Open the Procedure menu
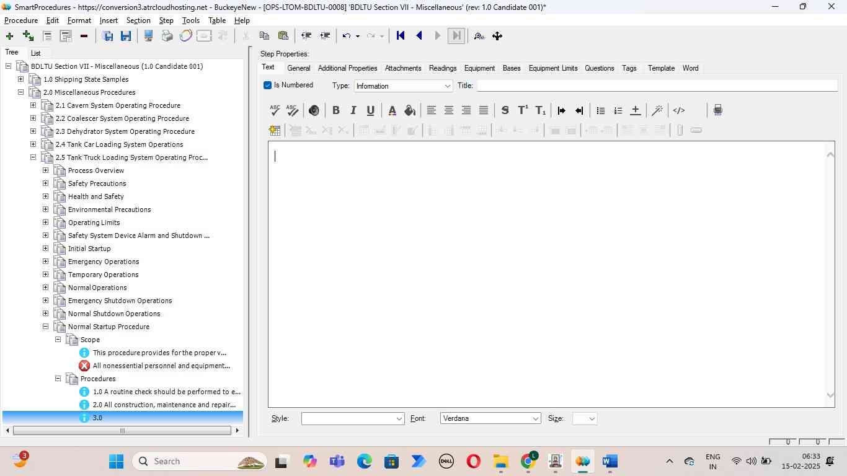 [x=21, y=20]
